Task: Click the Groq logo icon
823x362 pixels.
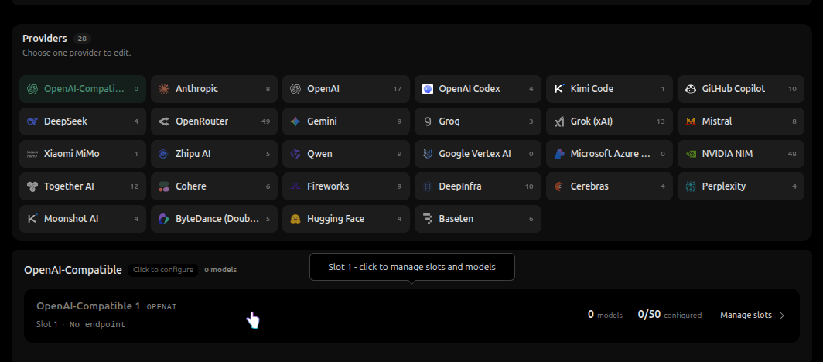Action: [x=427, y=121]
